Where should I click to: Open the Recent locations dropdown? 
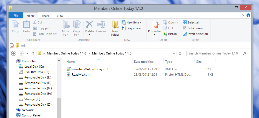tap(27, 53)
